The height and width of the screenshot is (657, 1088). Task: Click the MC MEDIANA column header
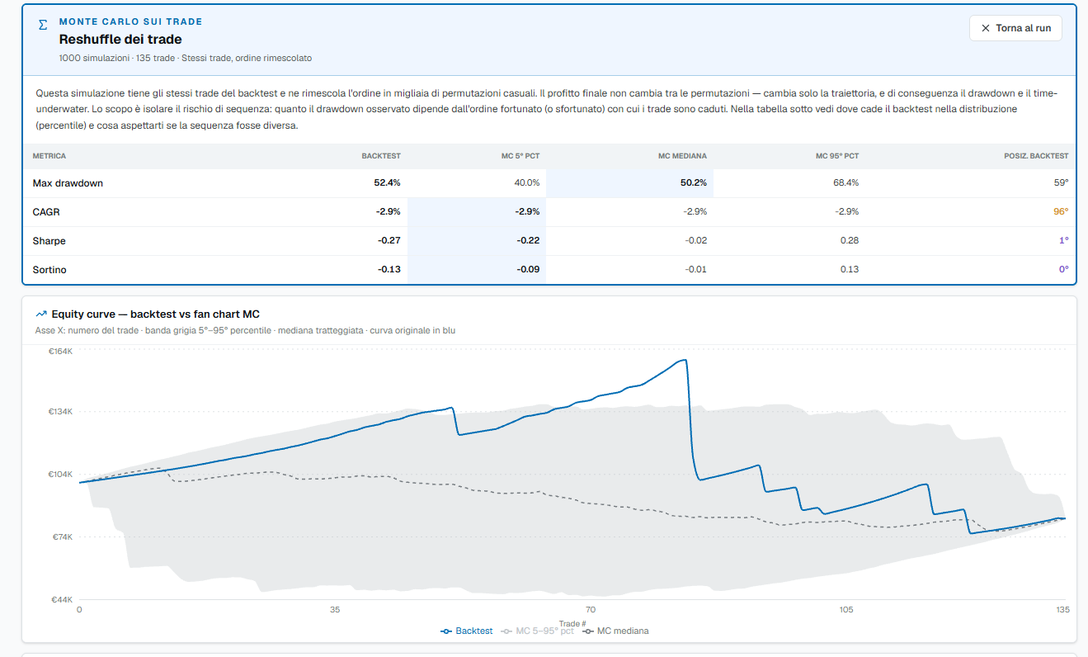click(x=681, y=156)
